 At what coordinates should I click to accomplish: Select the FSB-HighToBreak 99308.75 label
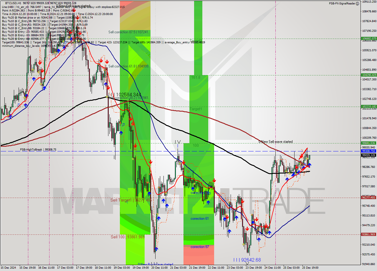[x=38, y=150]
